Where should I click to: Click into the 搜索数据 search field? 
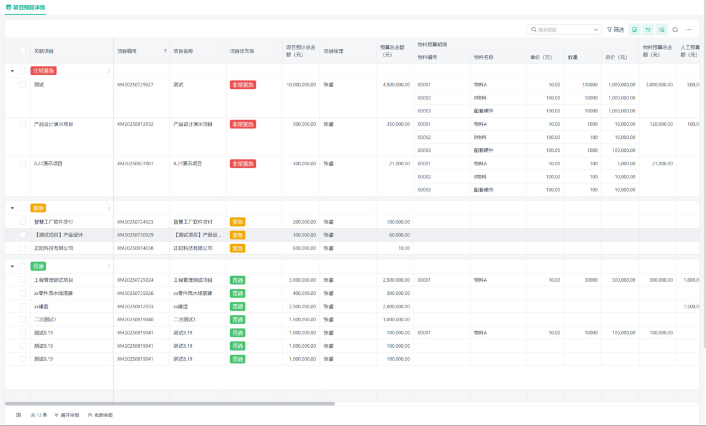click(x=562, y=29)
